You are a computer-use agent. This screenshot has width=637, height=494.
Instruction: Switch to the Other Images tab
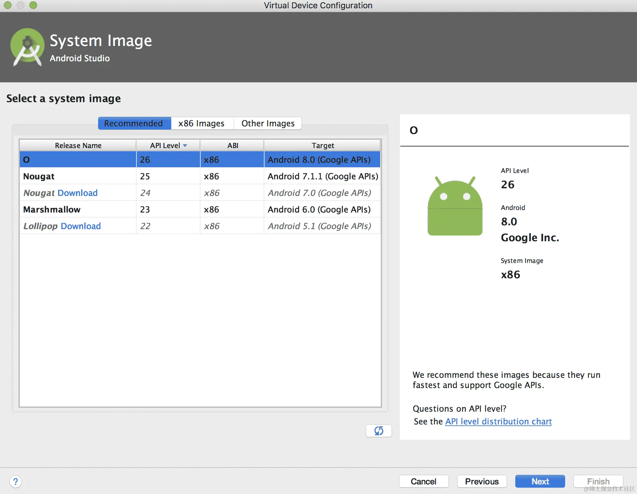pyautogui.click(x=268, y=123)
